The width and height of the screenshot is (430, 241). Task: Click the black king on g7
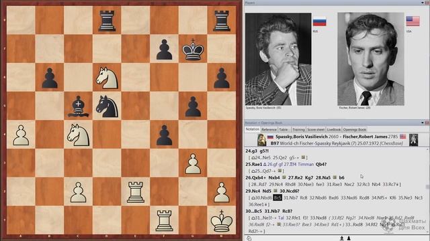193,49
